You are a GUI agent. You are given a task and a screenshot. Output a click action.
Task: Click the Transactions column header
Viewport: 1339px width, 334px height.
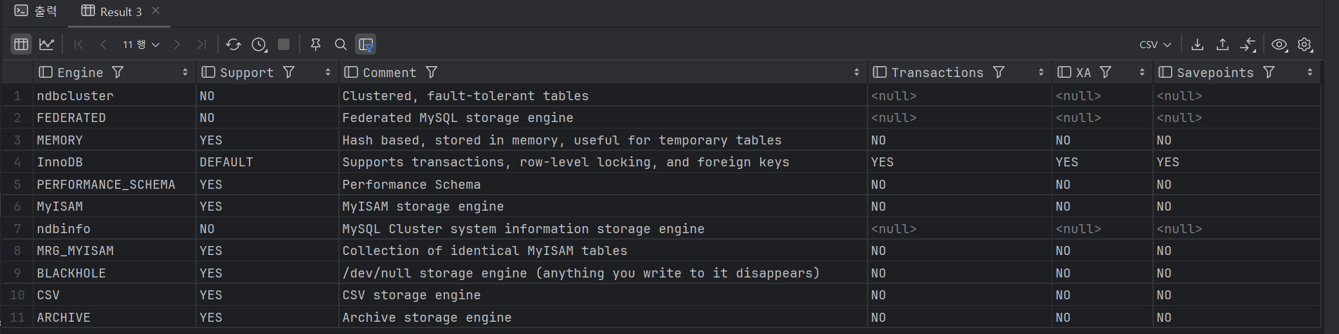937,73
